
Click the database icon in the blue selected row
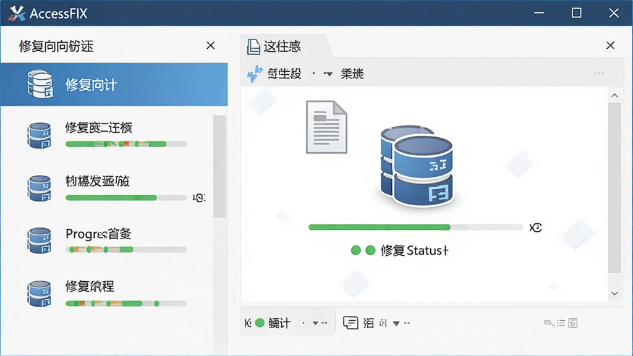pyautogui.click(x=40, y=84)
